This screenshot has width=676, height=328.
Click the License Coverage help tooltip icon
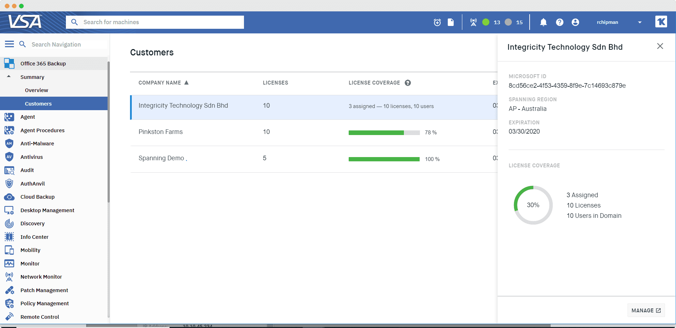click(x=408, y=83)
